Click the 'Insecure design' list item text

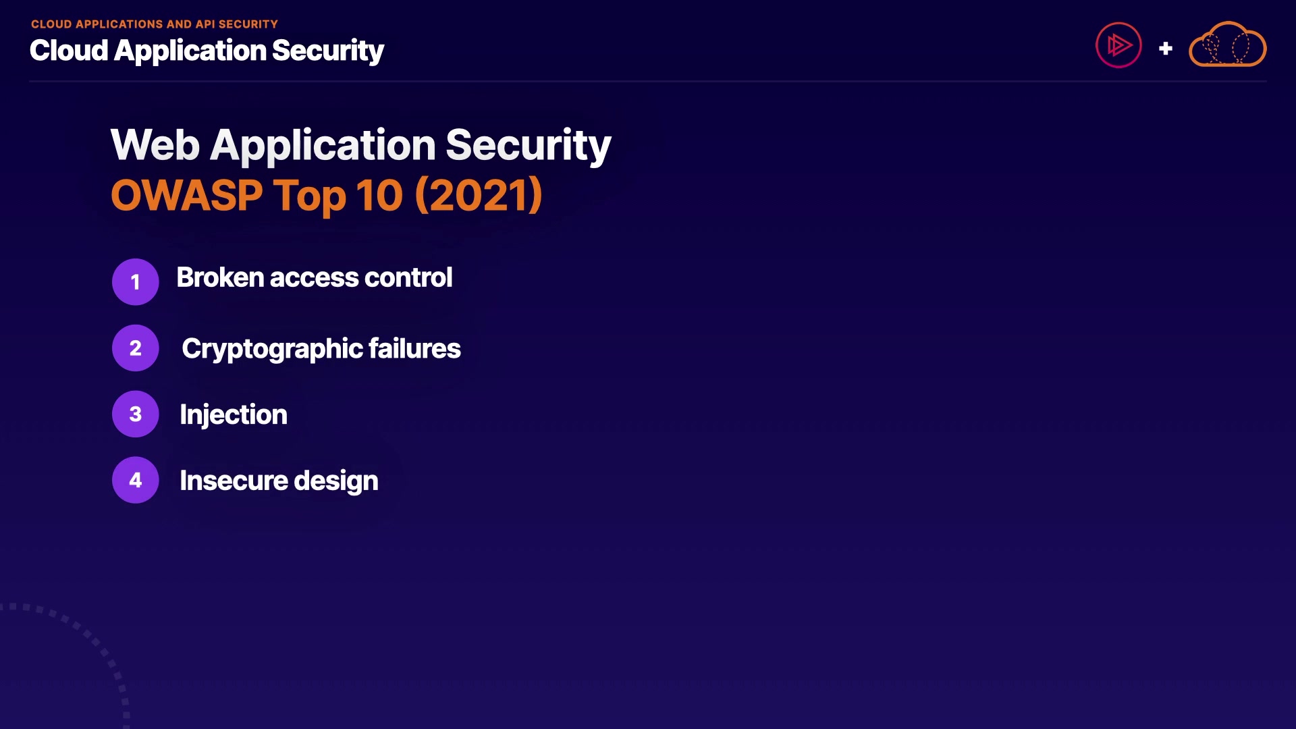(279, 481)
